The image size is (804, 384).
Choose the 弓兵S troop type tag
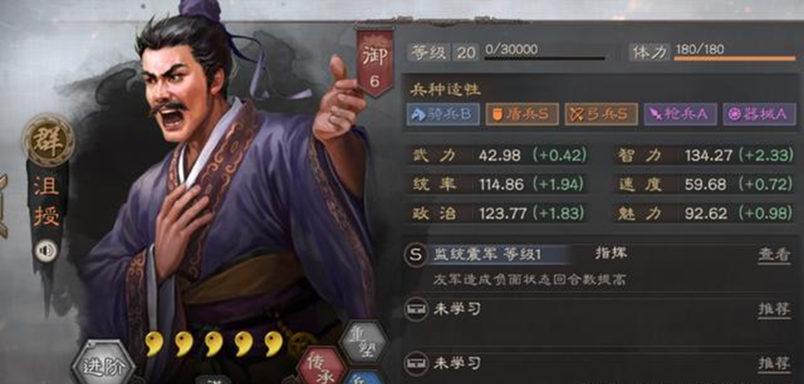coord(601,114)
